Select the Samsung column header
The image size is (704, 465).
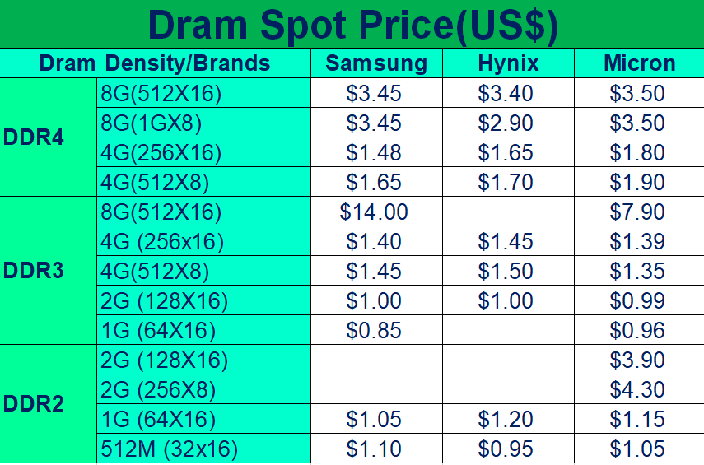[376, 63]
